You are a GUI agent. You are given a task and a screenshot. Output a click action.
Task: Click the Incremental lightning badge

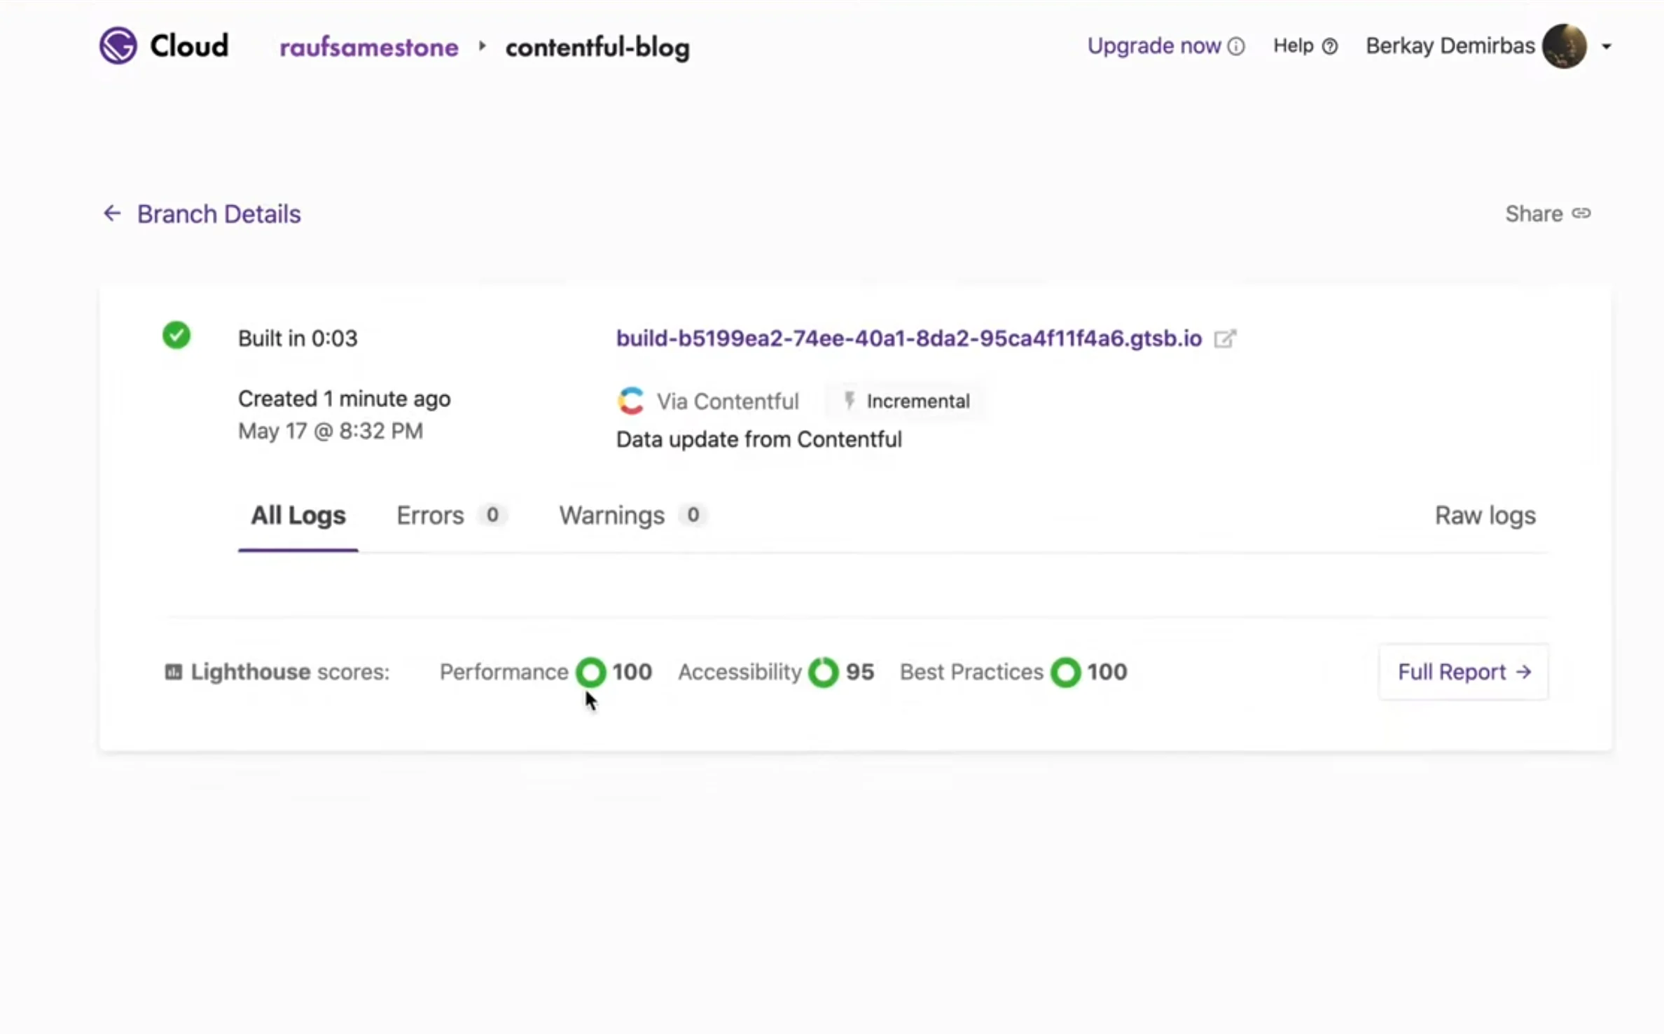point(906,401)
